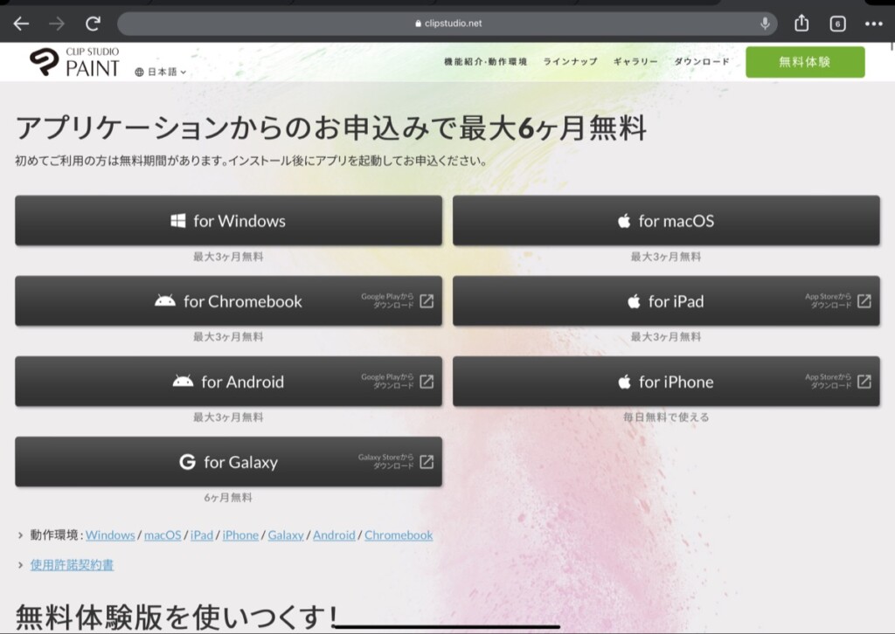Open the tab switcher showing 6 tabs

pos(837,24)
